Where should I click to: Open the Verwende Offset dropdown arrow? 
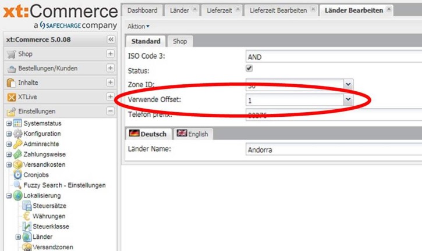click(348, 100)
